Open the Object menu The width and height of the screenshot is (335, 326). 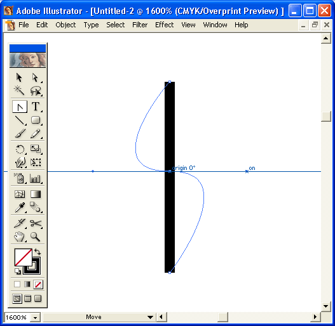tap(65, 25)
